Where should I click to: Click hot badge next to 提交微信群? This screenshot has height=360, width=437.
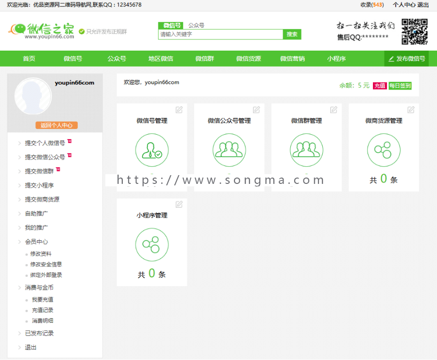[x=58, y=169]
